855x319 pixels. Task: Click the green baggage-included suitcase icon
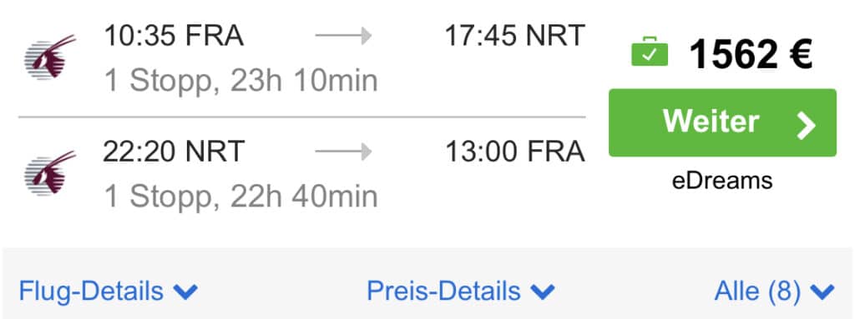650,52
